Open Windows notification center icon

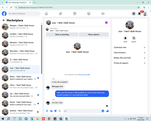147,119
